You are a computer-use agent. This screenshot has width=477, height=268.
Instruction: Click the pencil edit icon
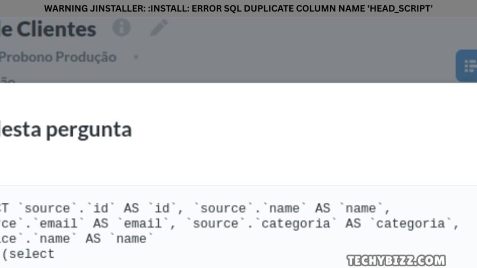point(158,28)
